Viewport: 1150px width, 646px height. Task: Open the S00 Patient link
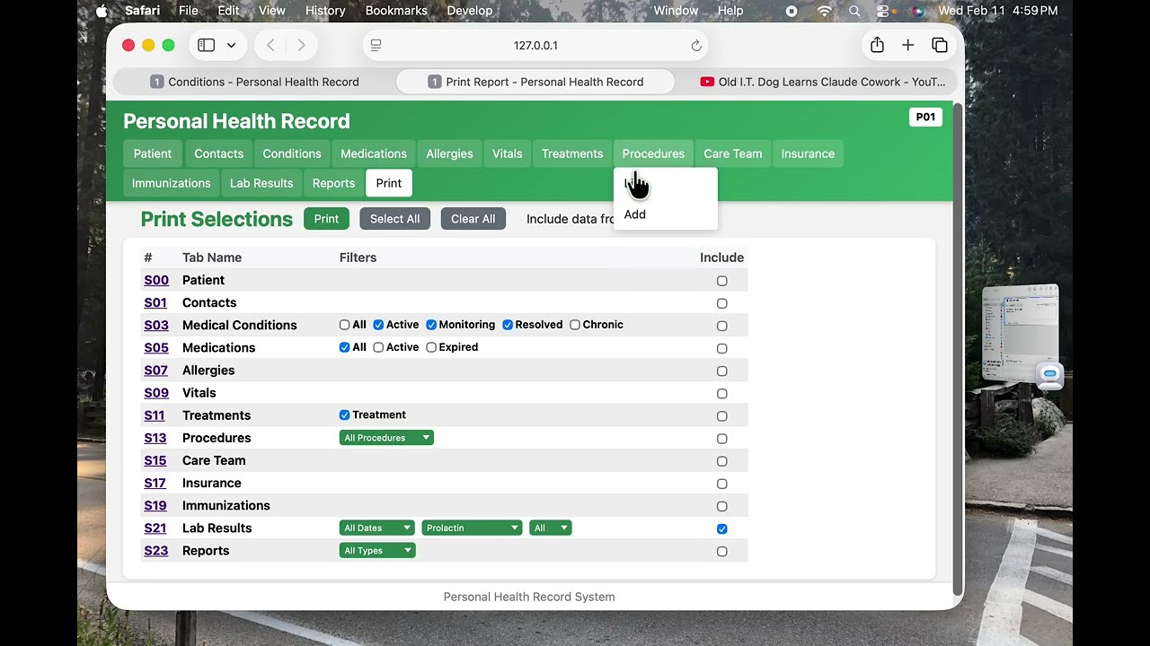pyautogui.click(x=156, y=280)
